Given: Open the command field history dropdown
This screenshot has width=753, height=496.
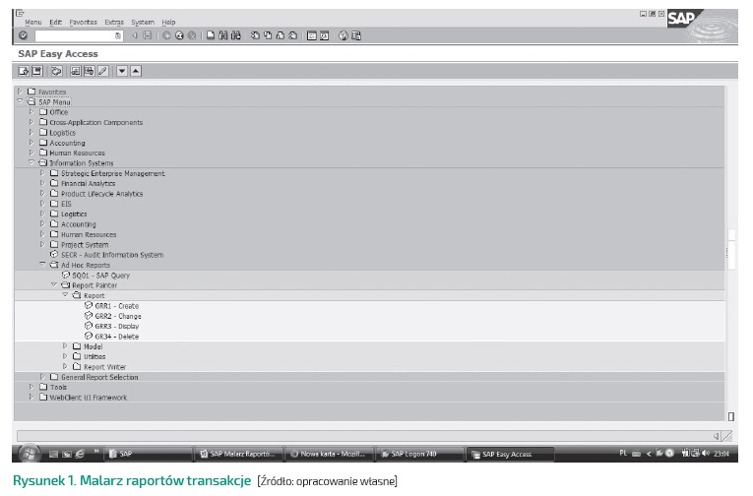Looking at the screenshot, I should click(x=118, y=35).
